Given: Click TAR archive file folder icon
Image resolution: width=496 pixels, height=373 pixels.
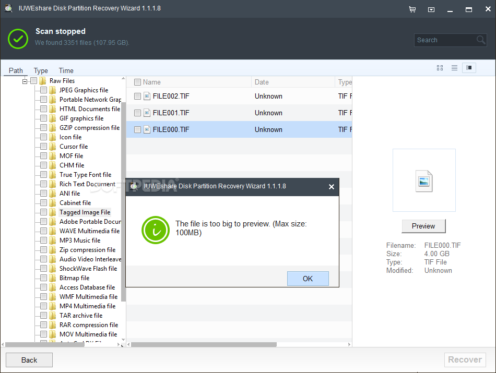Looking at the screenshot, I should [x=53, y=316].
